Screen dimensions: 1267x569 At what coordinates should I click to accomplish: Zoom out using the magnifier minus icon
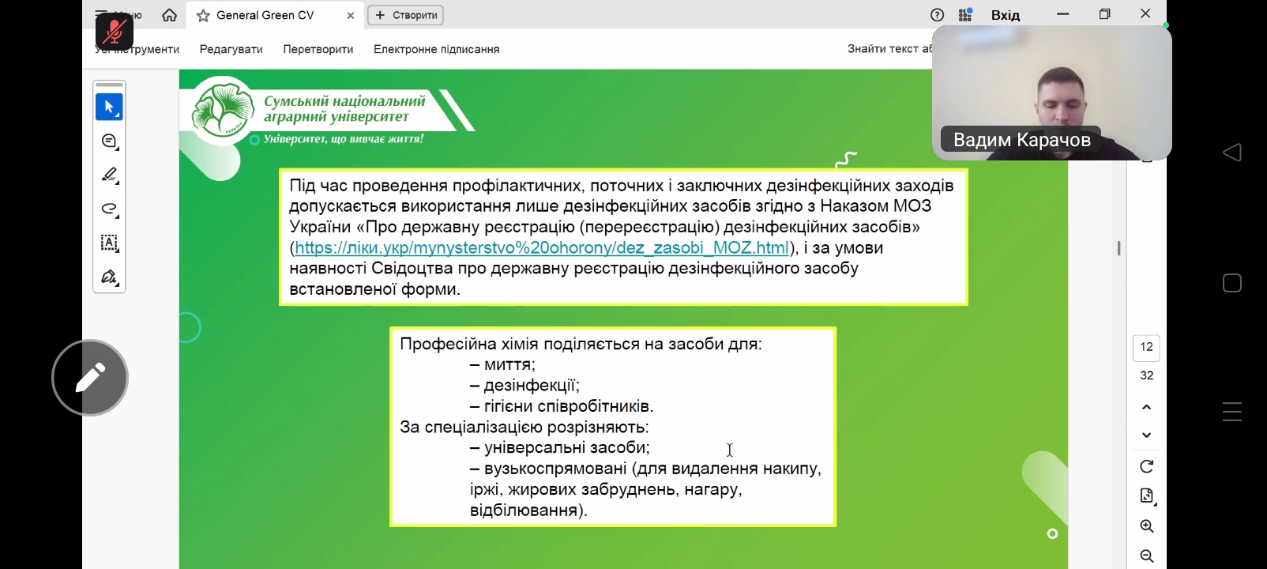coord(1147,556)
